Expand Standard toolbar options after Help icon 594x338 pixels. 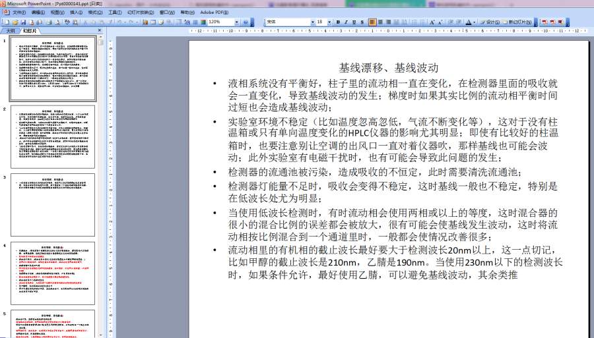coord(253,22)
